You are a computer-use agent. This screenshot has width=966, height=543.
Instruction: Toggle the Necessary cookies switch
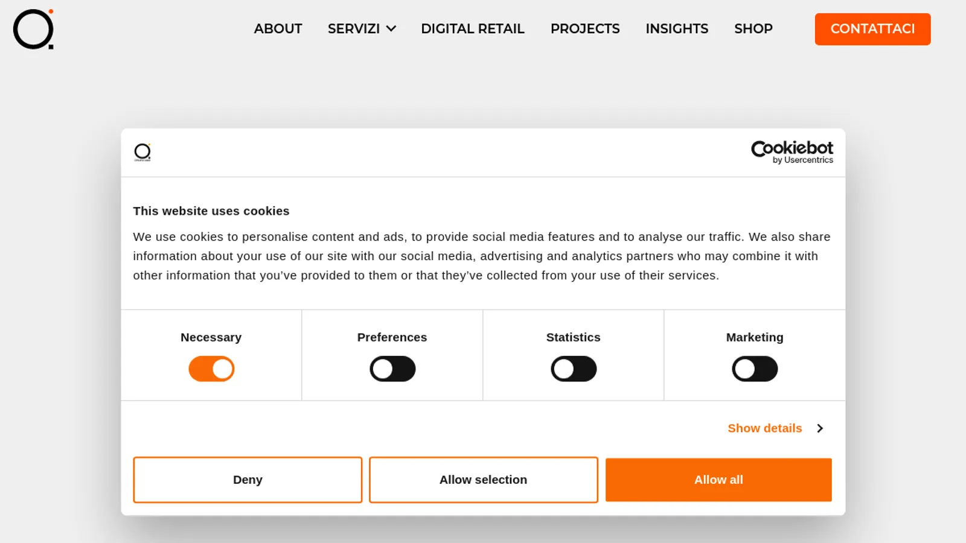click(x=211, y=369)
